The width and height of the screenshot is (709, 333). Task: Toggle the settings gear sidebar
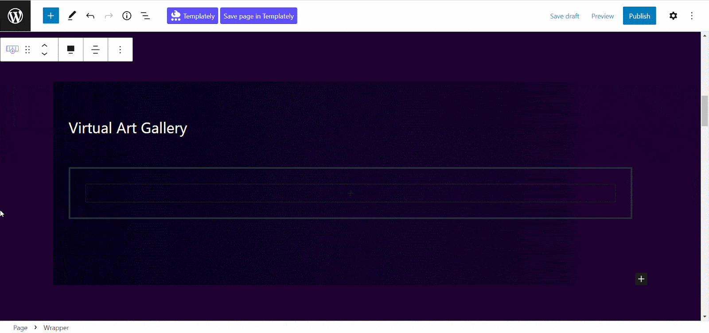click(673, 16)
